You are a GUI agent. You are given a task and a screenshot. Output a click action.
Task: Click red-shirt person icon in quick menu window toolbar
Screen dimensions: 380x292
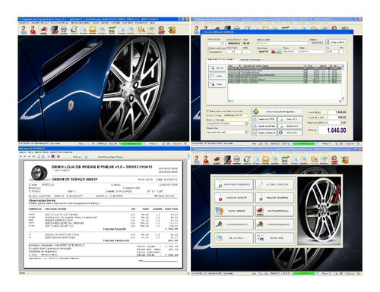206,160
